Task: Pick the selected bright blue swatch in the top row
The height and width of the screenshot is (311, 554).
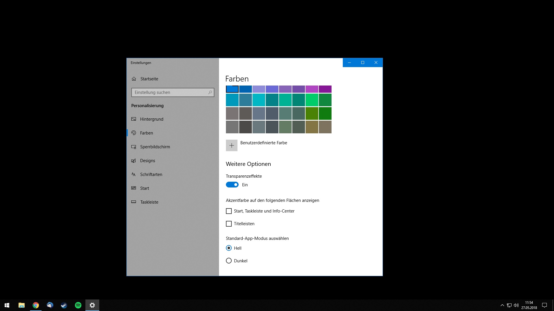Action: pos(232,89)
